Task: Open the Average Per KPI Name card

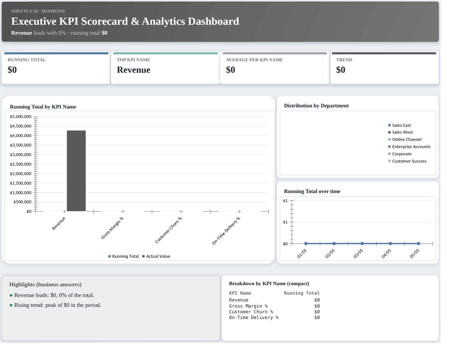Action: coord(275,68)
